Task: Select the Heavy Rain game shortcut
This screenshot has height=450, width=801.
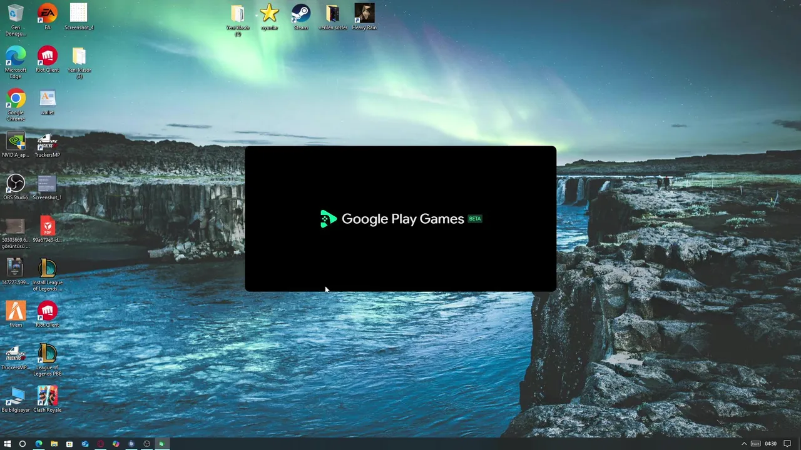Action: (364, 16)
